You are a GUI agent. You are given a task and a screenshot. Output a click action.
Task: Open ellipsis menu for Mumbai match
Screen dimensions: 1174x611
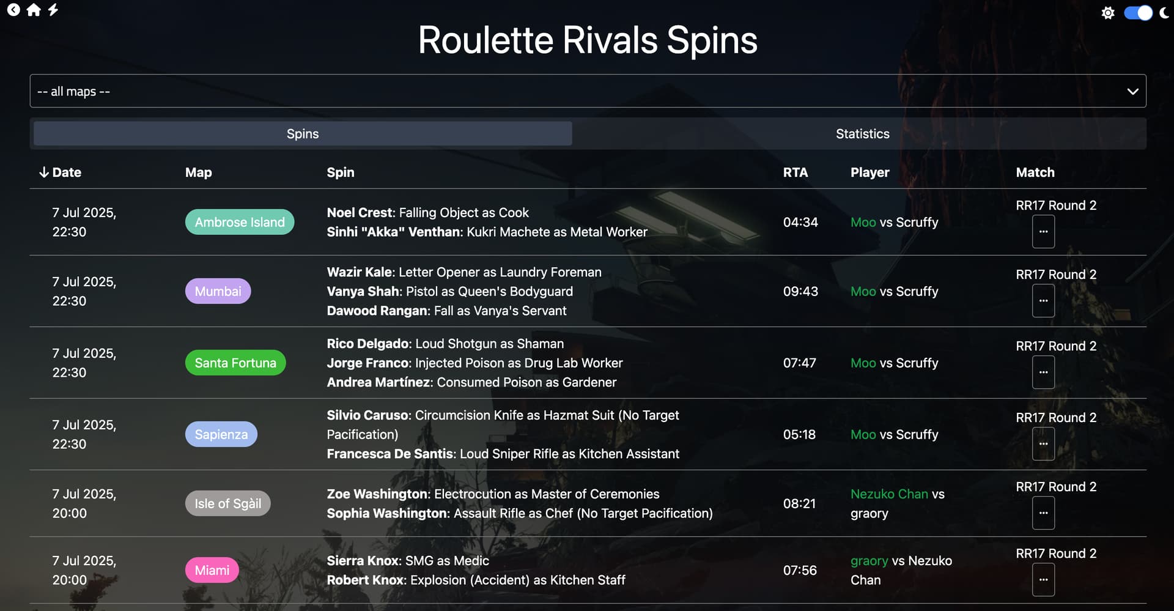[1043, 301]
